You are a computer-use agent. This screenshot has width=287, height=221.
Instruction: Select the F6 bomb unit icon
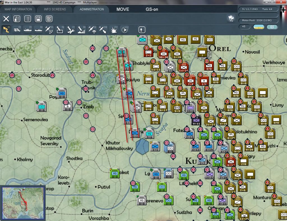[60, 30]
